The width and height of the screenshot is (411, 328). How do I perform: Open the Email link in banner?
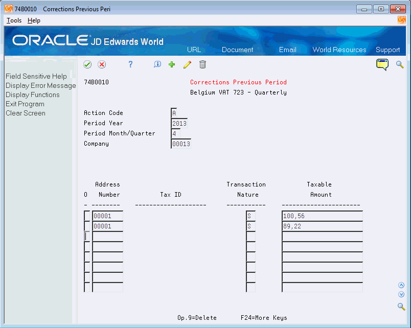pyautogui.click(x=287, y=50)
